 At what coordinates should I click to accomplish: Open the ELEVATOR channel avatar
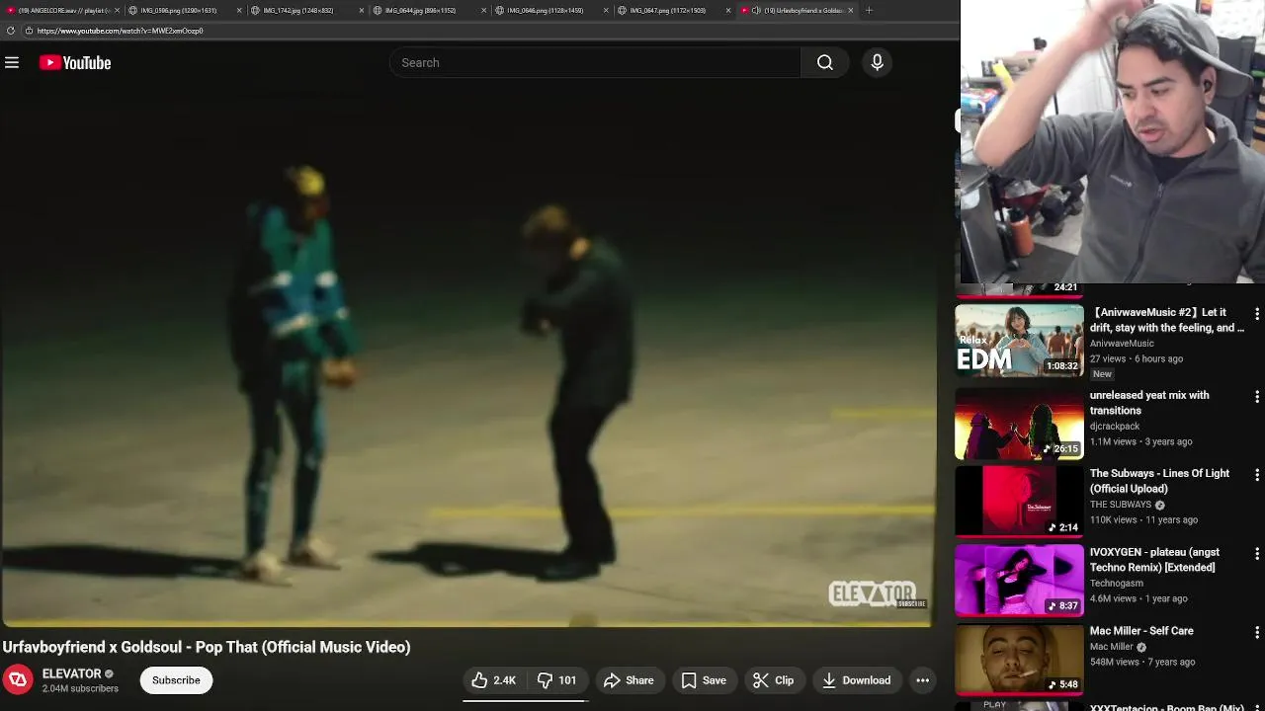18,680
